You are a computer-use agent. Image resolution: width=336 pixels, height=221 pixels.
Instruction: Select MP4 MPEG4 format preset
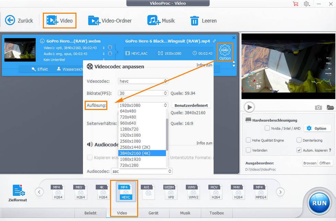click(261, 192)
